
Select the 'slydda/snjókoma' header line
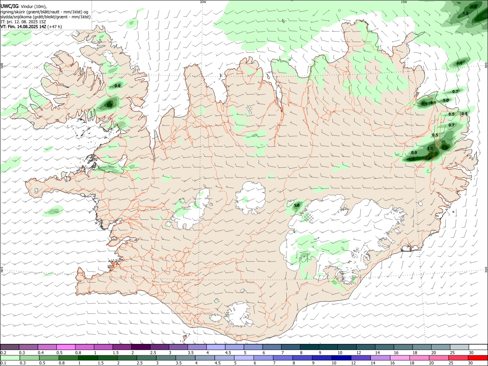(x=46, y=17)
